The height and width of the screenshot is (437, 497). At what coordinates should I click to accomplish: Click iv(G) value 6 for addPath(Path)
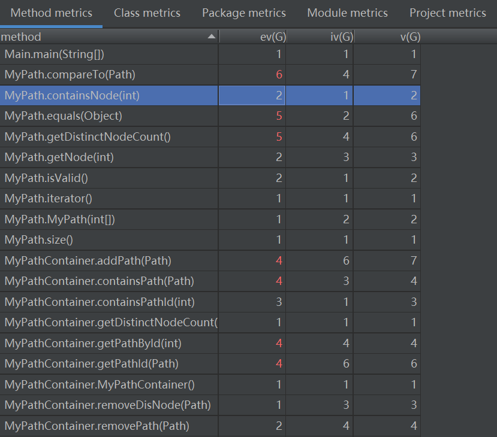(346, 260)
